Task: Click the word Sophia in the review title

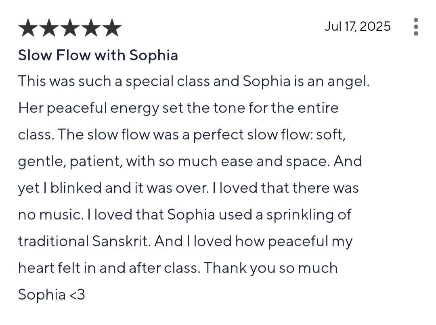Action: click(153, 56)
